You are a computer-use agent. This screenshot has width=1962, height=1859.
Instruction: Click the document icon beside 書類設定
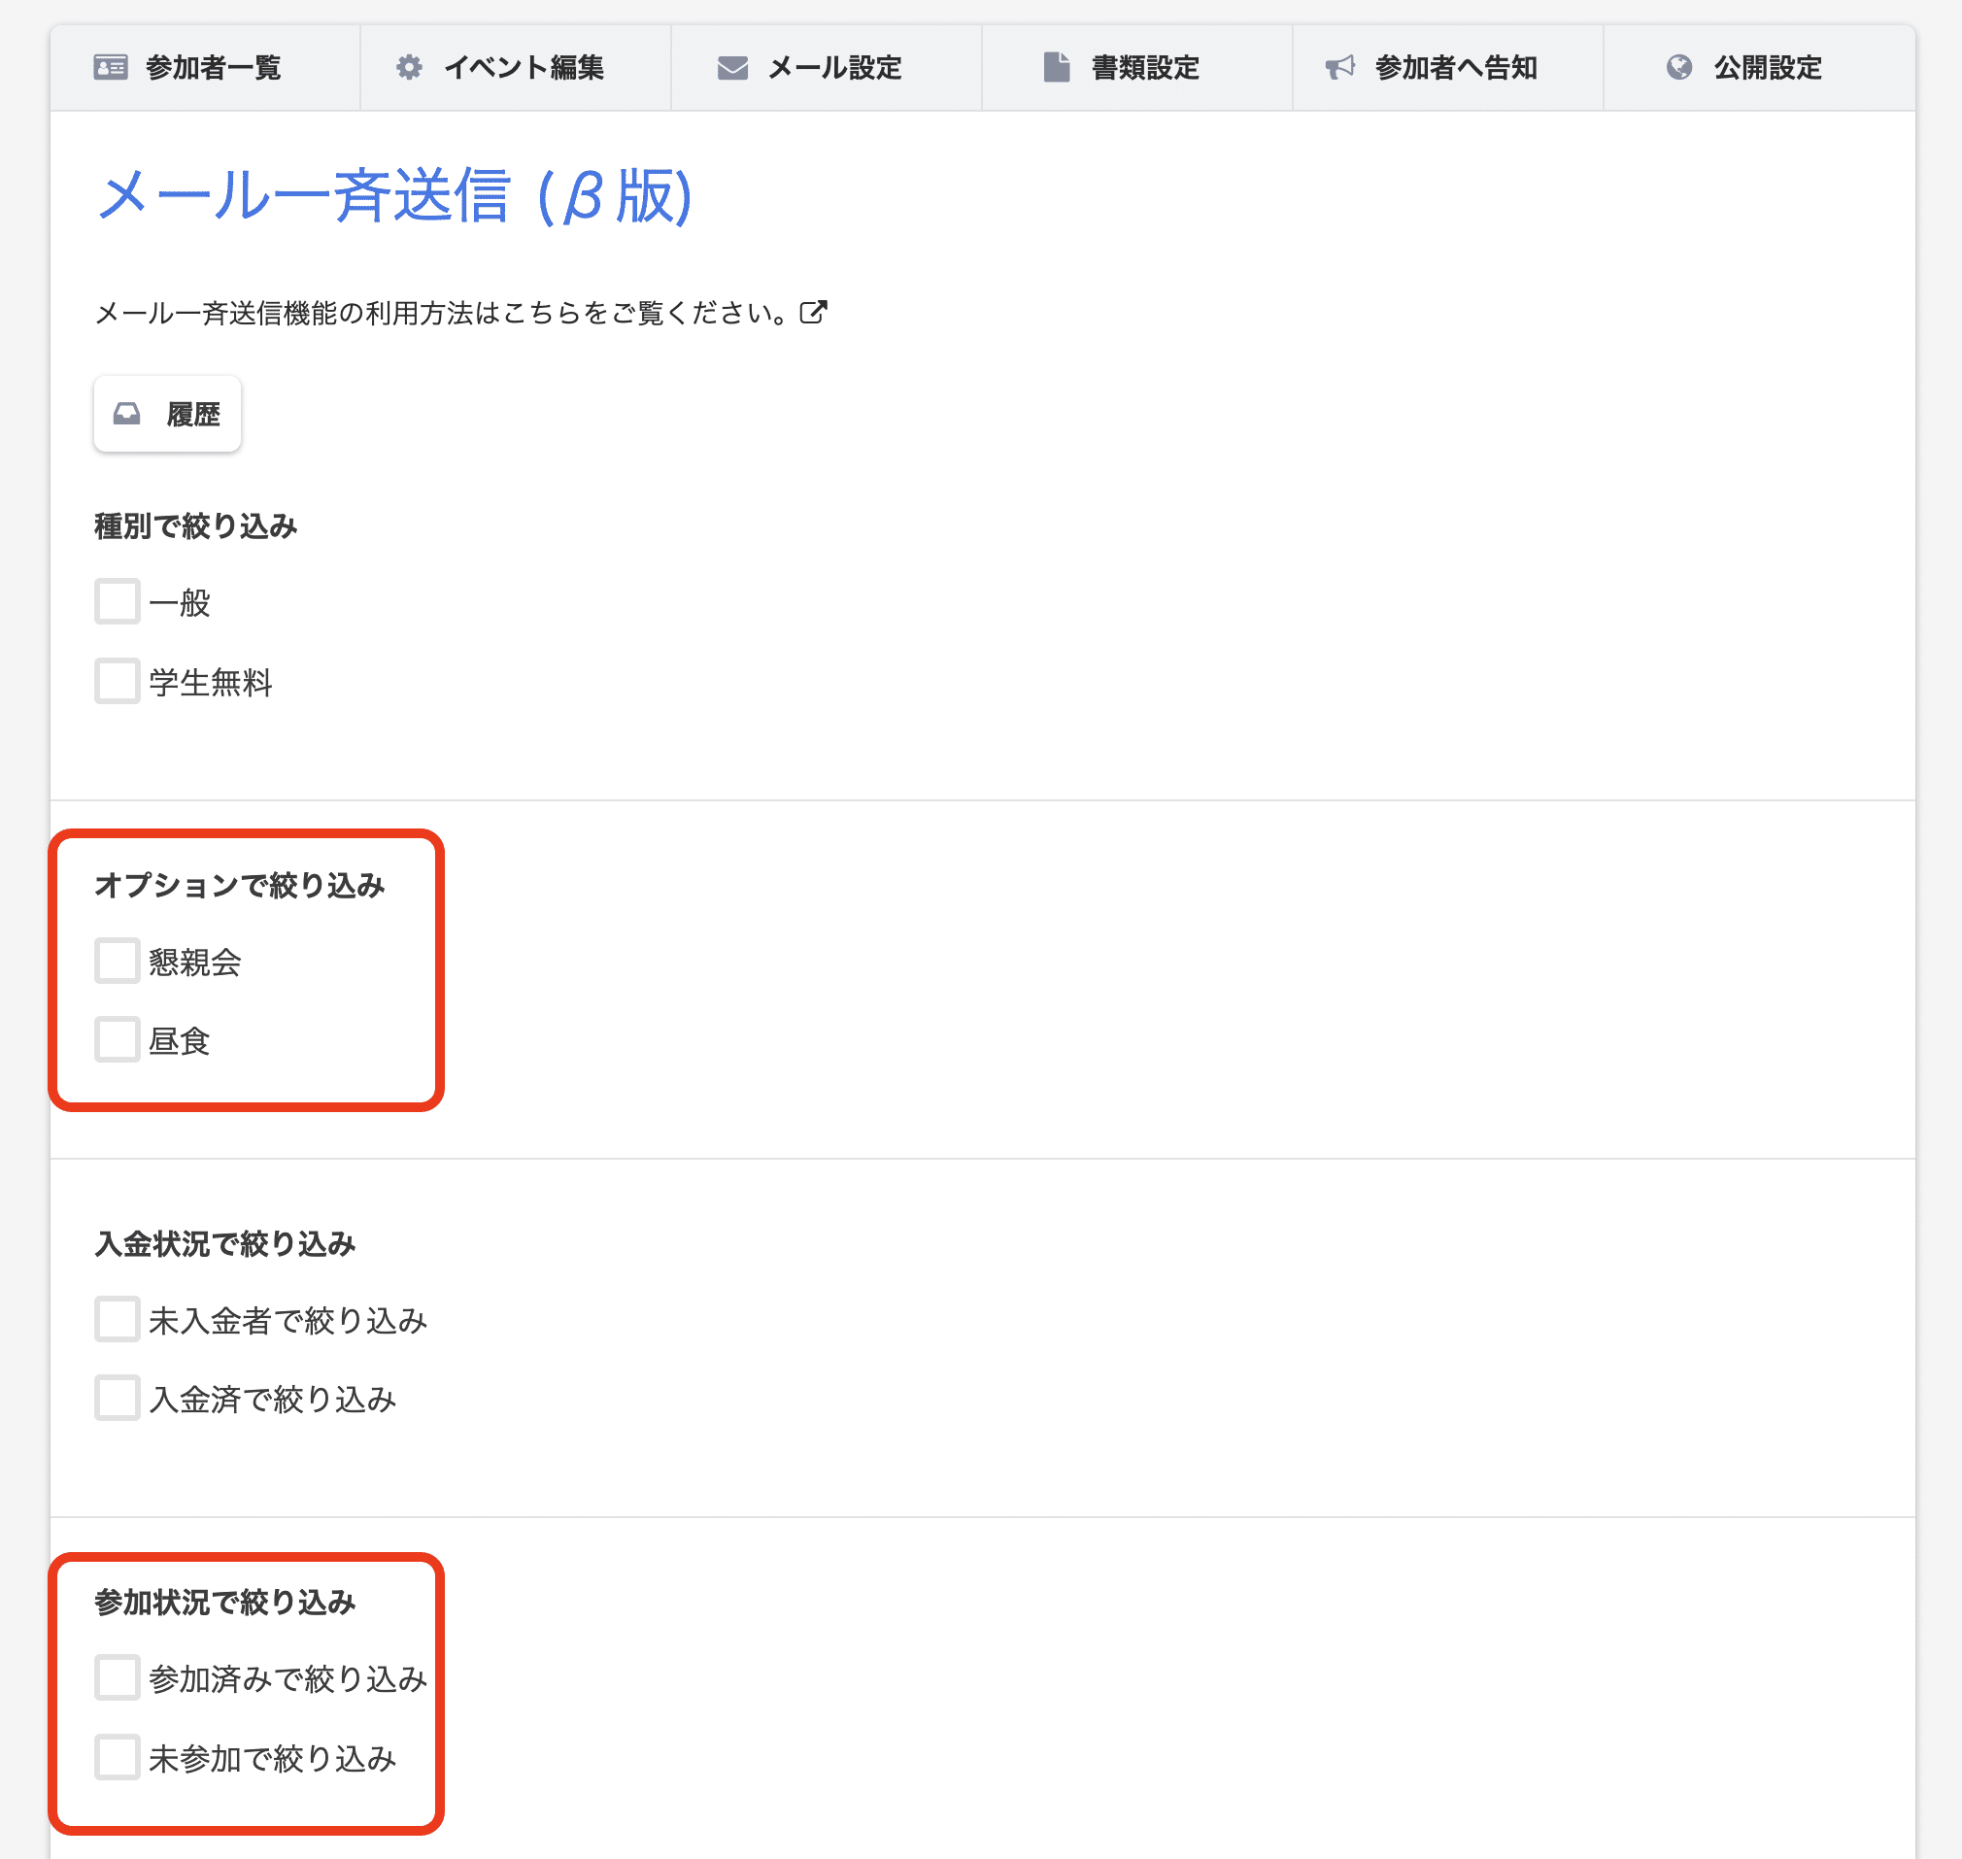[x=1057, y=67]
